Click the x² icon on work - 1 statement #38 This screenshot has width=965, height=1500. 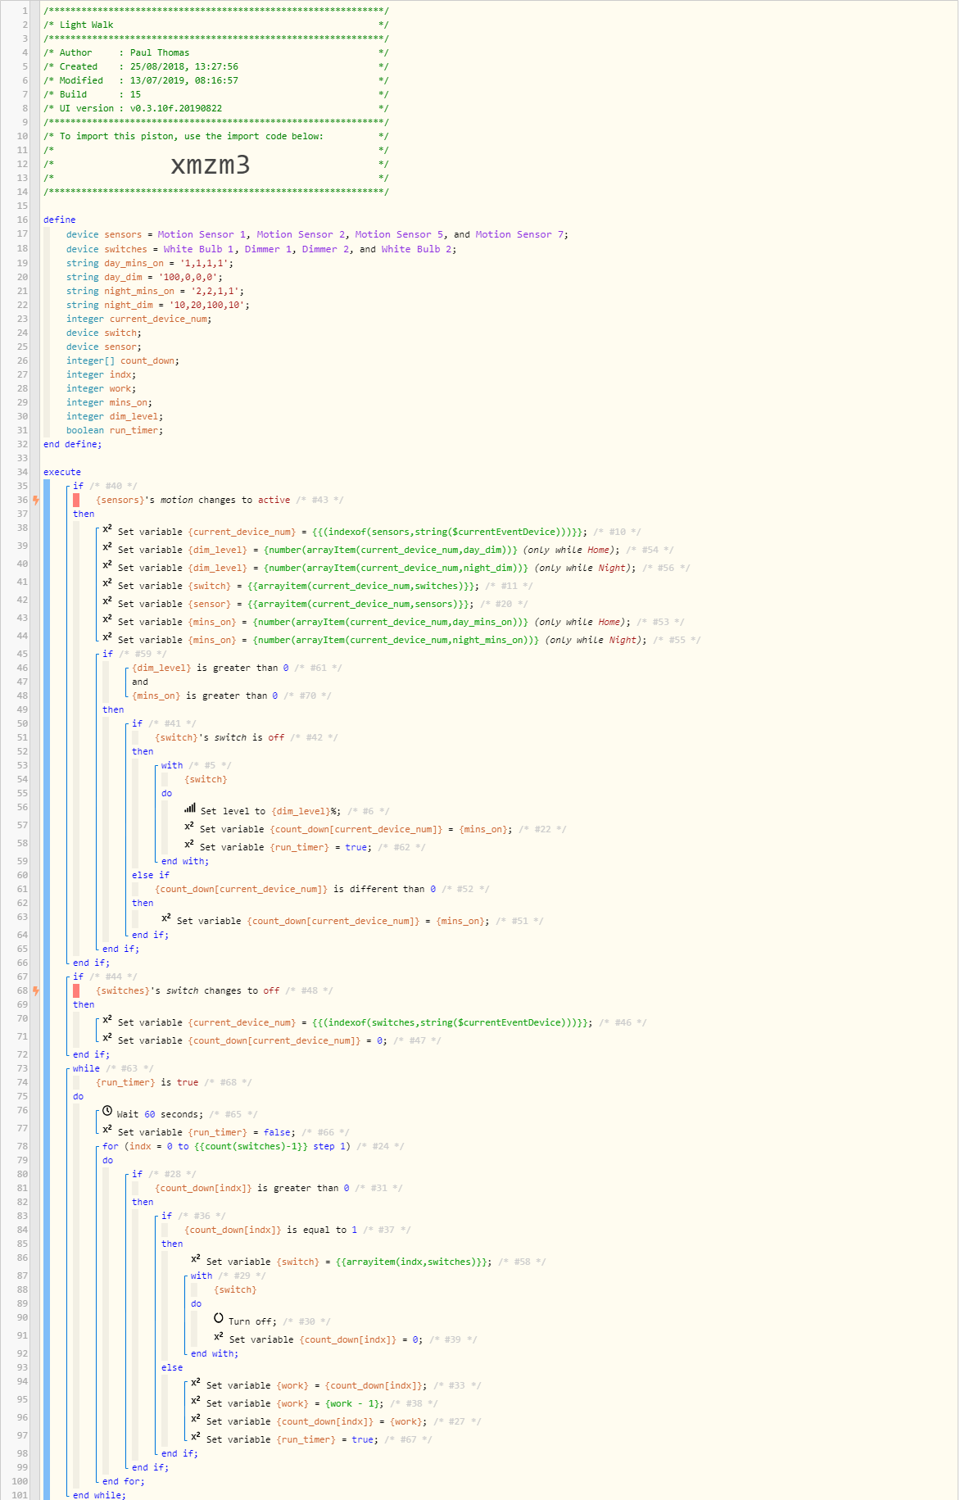click(x=196, y=1402)
